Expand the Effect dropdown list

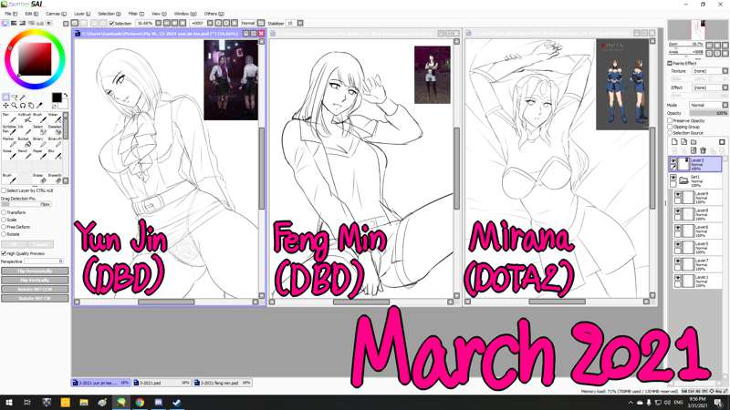coord(707,87)
